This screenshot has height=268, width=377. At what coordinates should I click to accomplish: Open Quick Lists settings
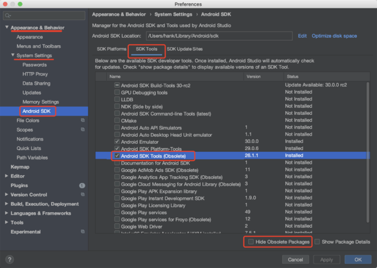point(29,148)
